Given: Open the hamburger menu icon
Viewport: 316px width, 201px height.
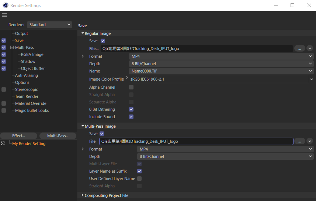Looking at the screenshot, I should [x=4, y=15].
